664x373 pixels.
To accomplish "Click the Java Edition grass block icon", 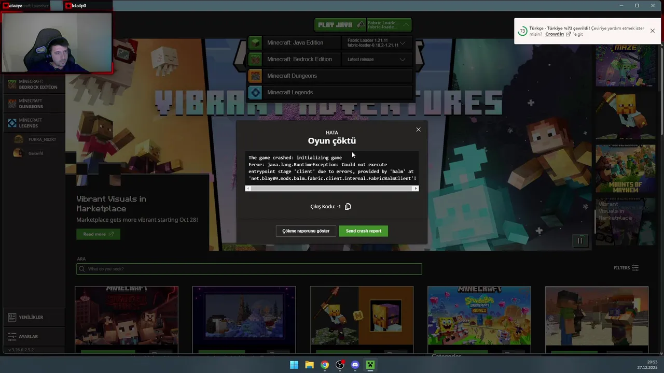I will click(255, 42).
